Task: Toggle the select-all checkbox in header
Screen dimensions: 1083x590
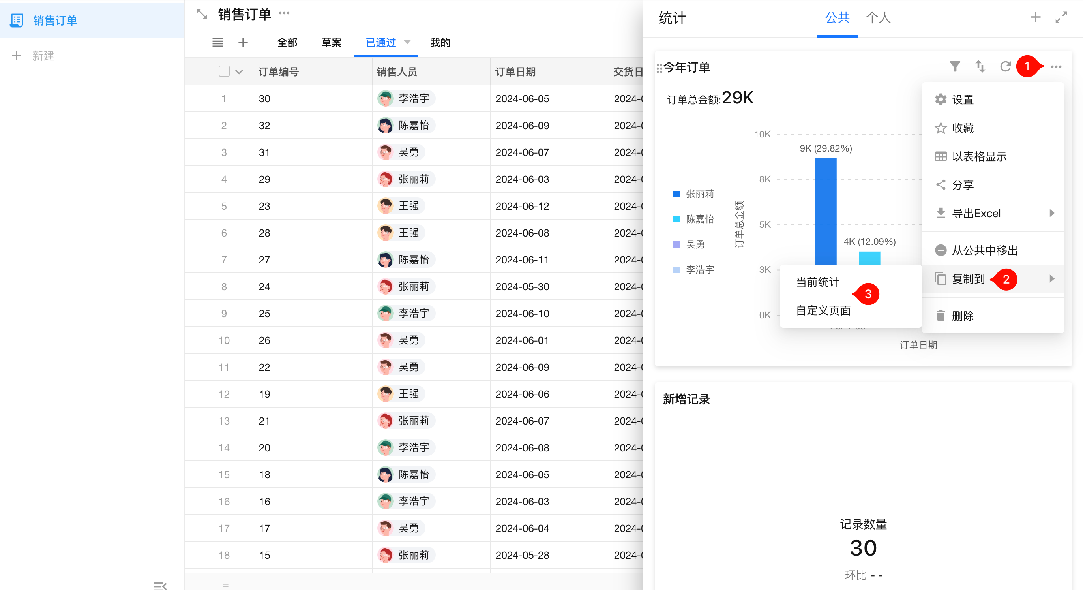Action: point(224,71)
